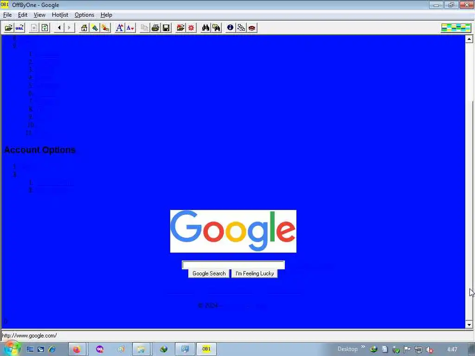Screen dimensions: 475x356
Task: Click the Copy toolbar icon
Action: pyautogui.click(x=145, y=28)
